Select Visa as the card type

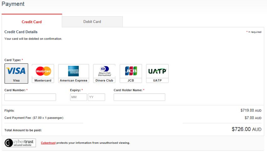[16, 74]
